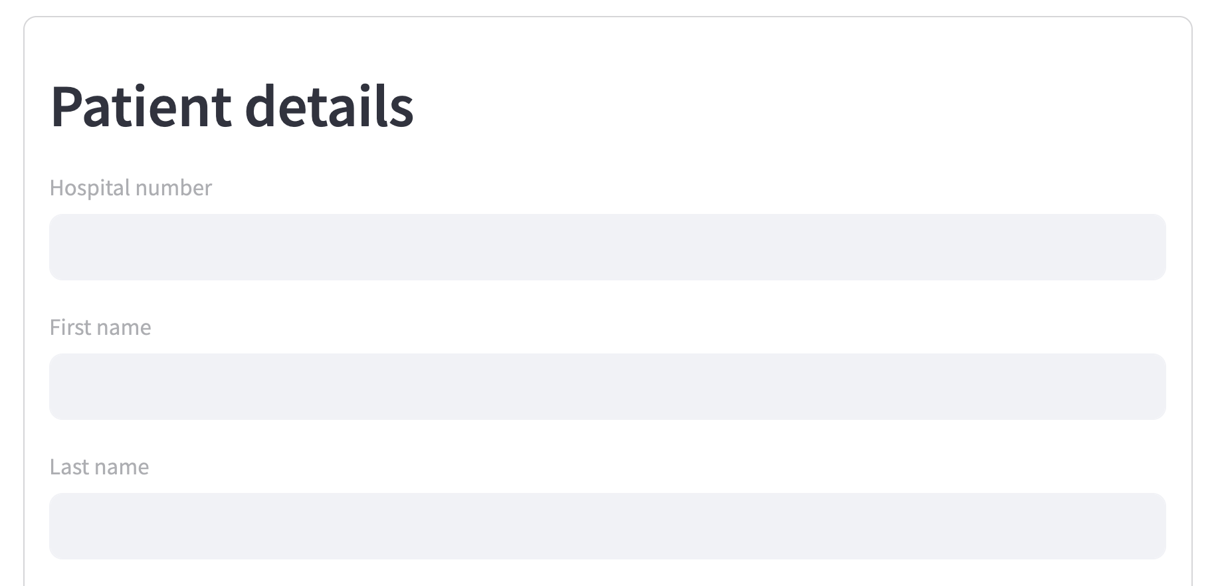Place cursor in Last name box

[x=607, y=526]
